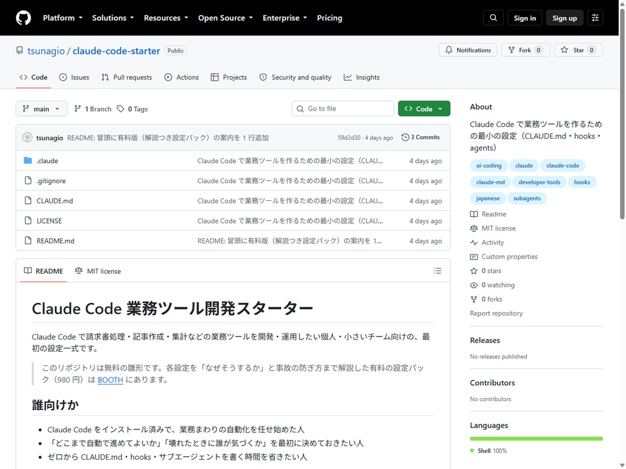Open the README outline list icon
Image resolution: width=626 pixels, height=469 pixels.
[438, 271]
